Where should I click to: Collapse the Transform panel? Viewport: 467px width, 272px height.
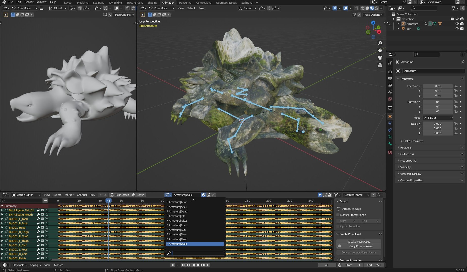coord(430,79)
